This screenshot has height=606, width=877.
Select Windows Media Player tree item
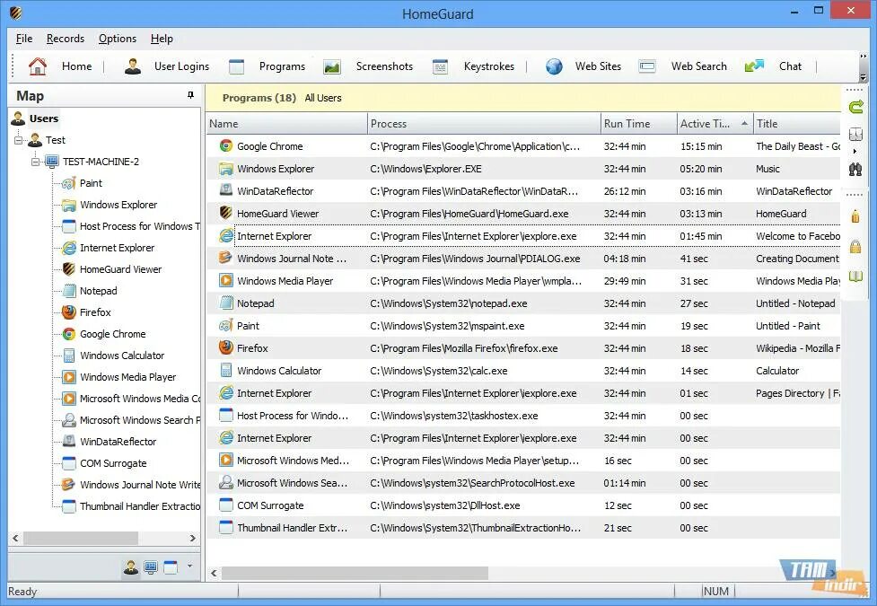click(119, 377)
